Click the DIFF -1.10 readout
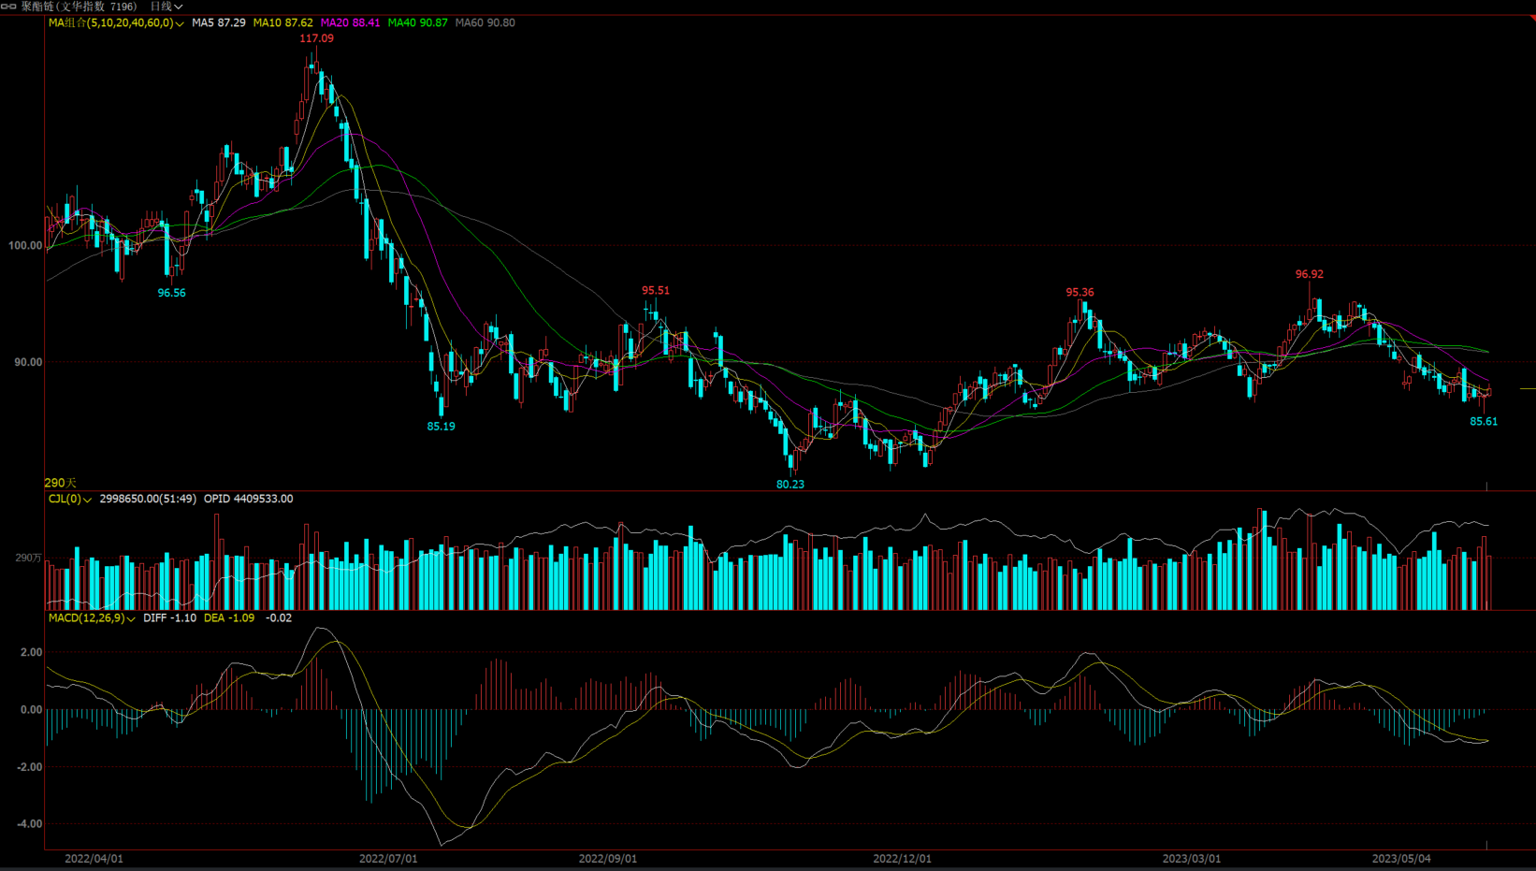1536x871 pixels. (169, 617)
